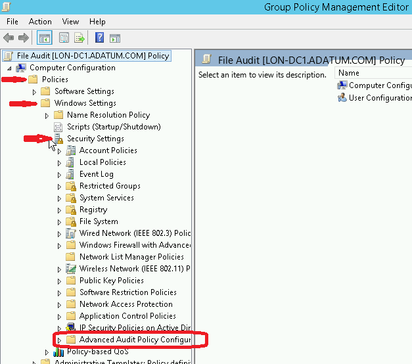Click the Policy-based QoS chart icon
The width and height of the screenshot is (412, 364).
[x=58, y=352]
